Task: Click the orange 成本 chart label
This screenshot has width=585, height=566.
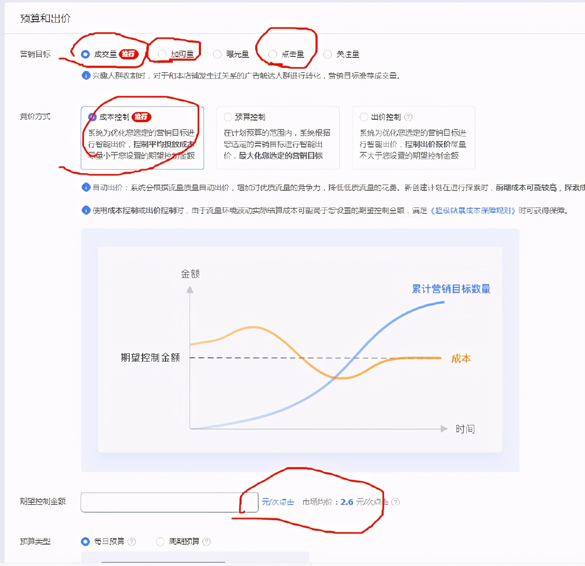Action: pos(461,359)
